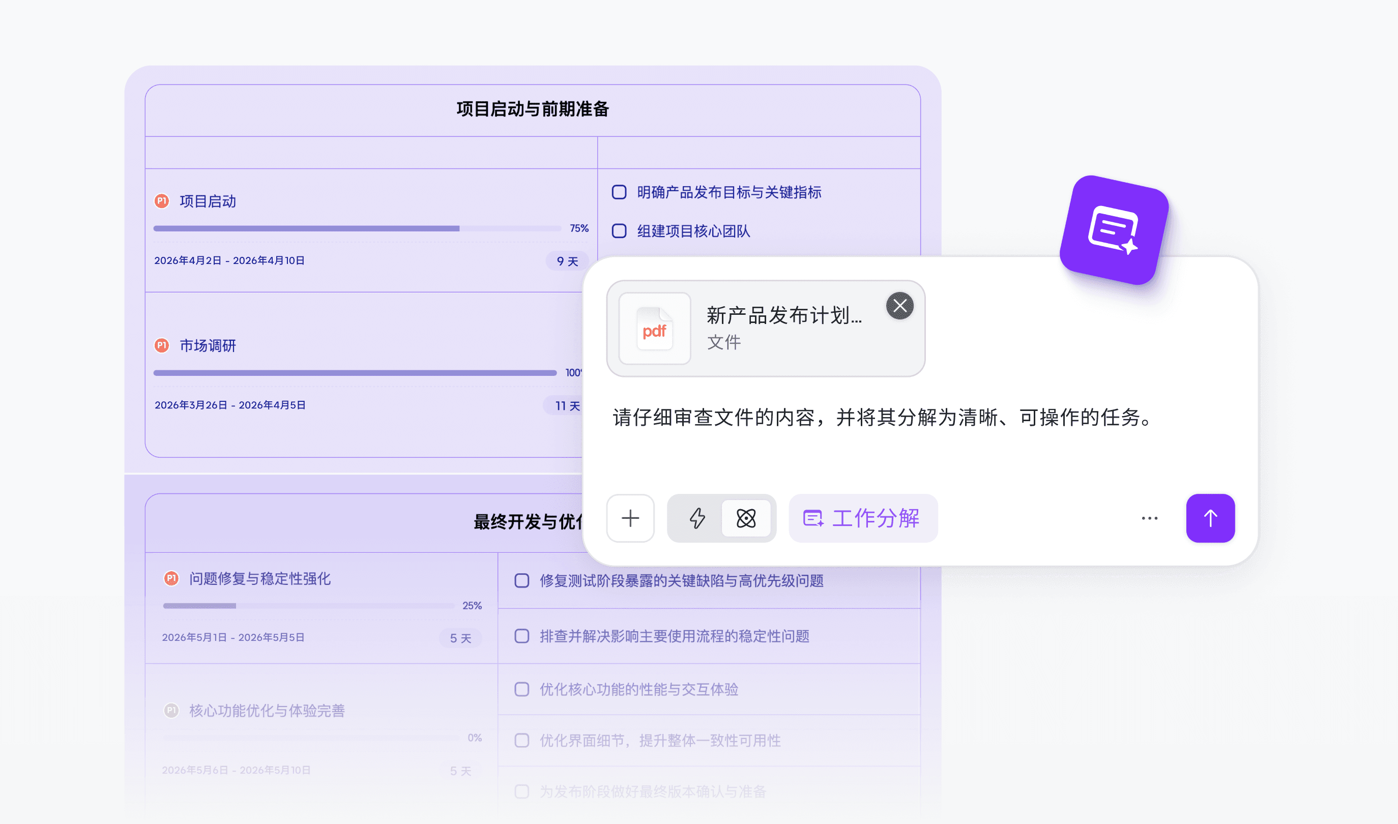
Task: Click the 项目启动 progress bar
Action: [358, 228]
